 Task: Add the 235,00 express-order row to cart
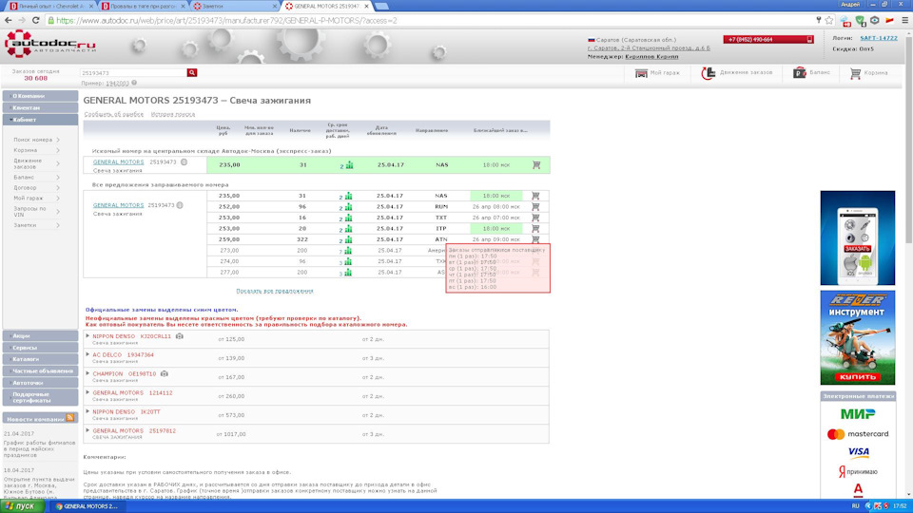tap(536, 165)
